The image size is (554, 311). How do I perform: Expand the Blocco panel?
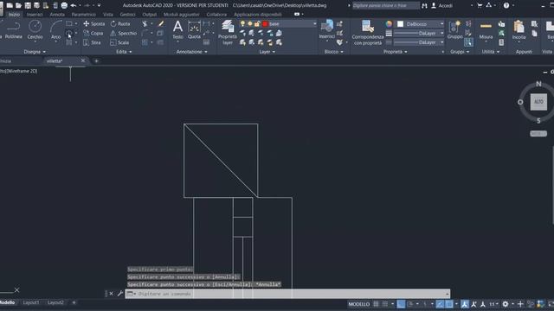coord(333,52)
